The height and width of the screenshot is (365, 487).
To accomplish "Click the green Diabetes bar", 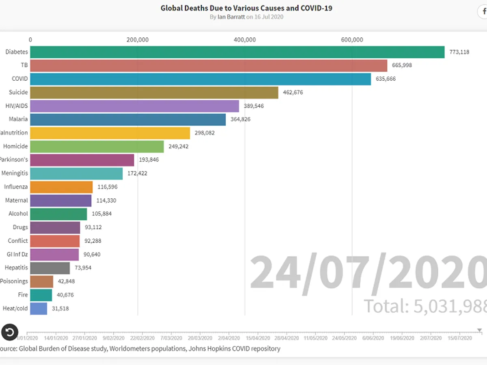I will pos(237,52).
